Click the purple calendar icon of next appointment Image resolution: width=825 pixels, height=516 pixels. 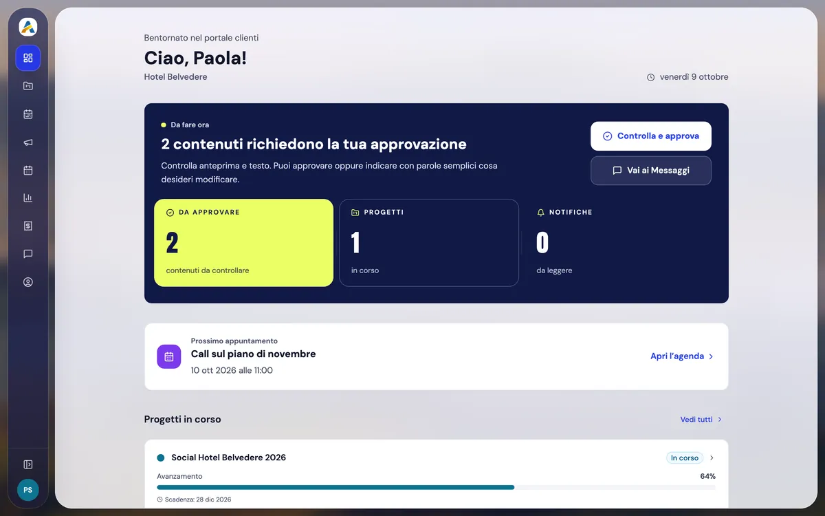coord(169,356)
